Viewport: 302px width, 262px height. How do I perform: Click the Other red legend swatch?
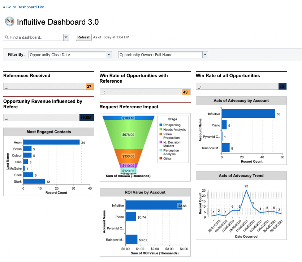161,158
